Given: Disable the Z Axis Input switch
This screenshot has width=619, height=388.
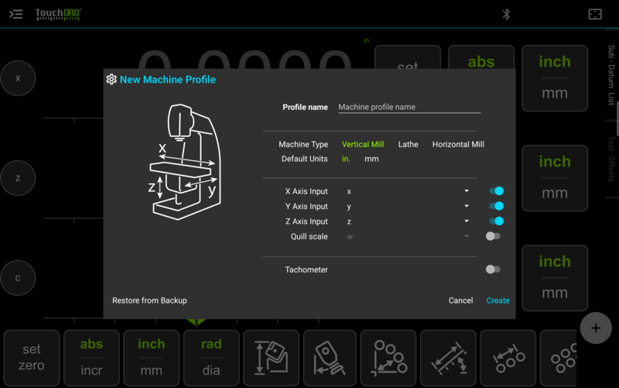Looking at the screenshot, I should click(496, 221).
